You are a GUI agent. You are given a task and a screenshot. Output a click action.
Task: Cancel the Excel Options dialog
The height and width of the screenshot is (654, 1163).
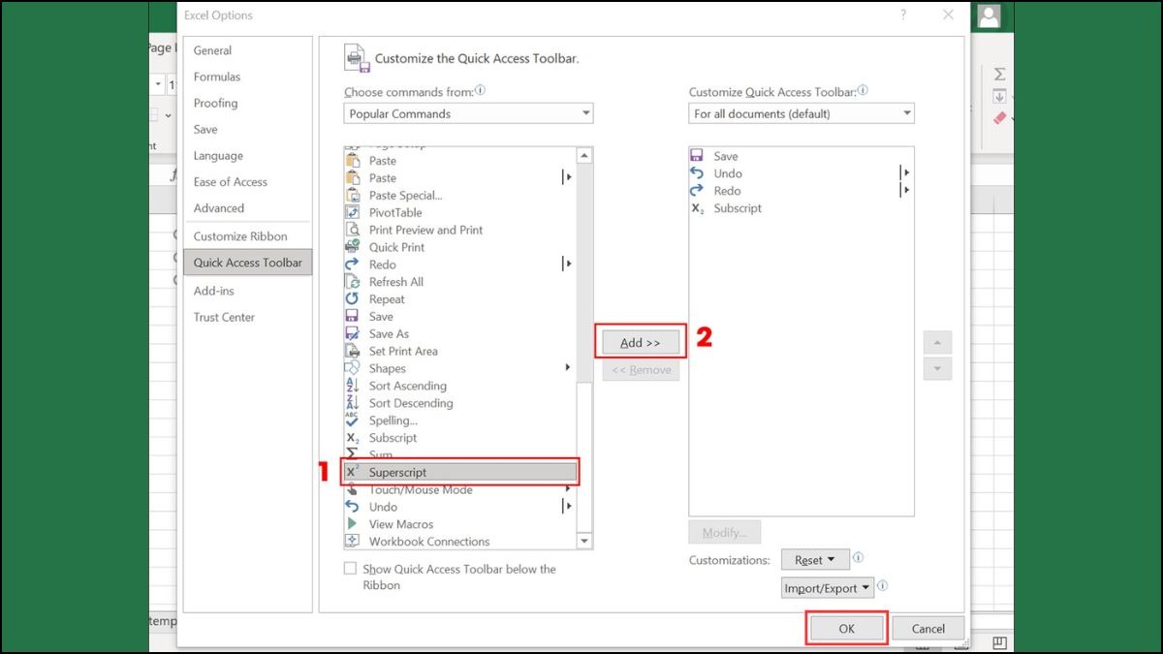coord(928,629)
